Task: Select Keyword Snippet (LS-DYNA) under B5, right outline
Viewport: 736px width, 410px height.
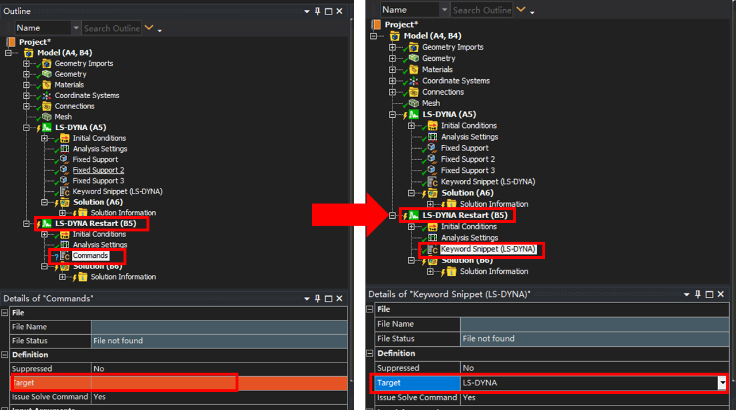Action: 488,249
